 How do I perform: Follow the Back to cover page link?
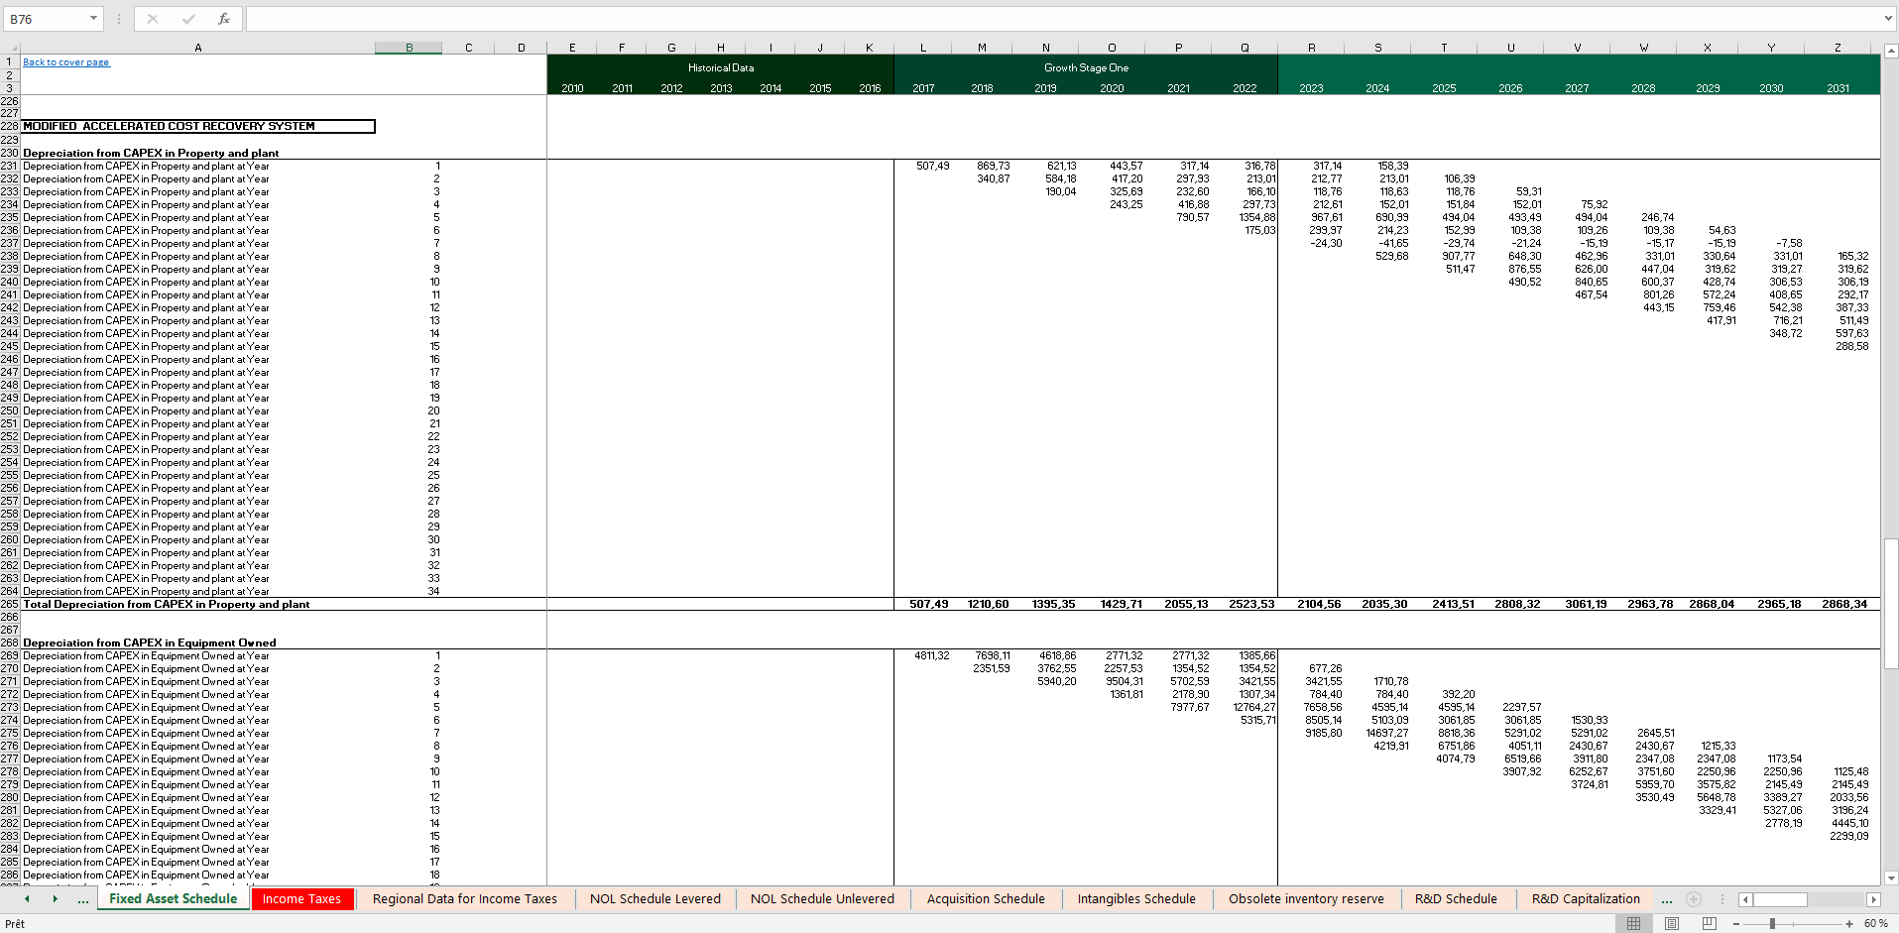(x=65, y=62)
